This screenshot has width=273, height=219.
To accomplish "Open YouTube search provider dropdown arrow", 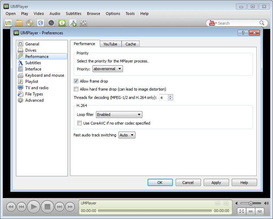I will [x=216, y=23].
